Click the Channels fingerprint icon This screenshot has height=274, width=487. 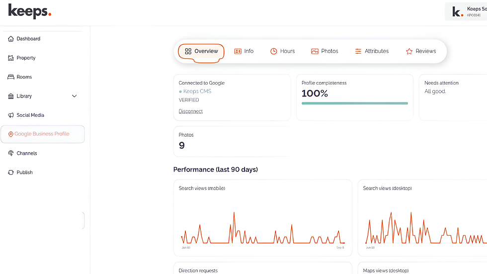click(x=11, y=153)
